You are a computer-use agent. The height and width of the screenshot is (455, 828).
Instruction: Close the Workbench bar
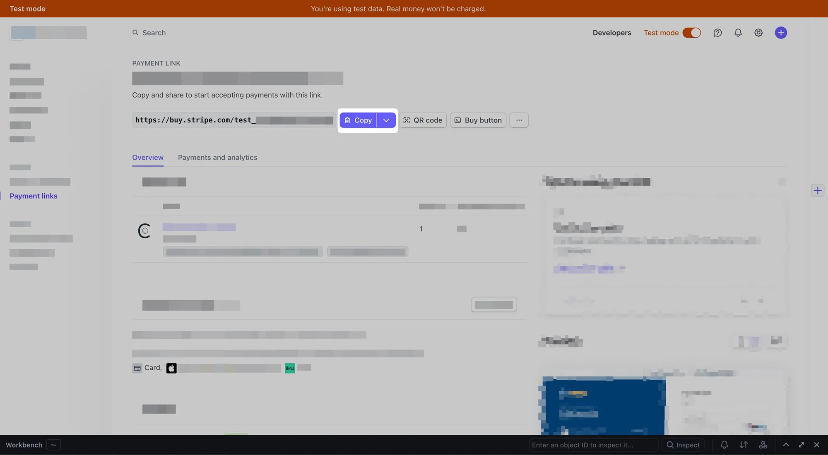pyautogui.click(x=816, y=445)
